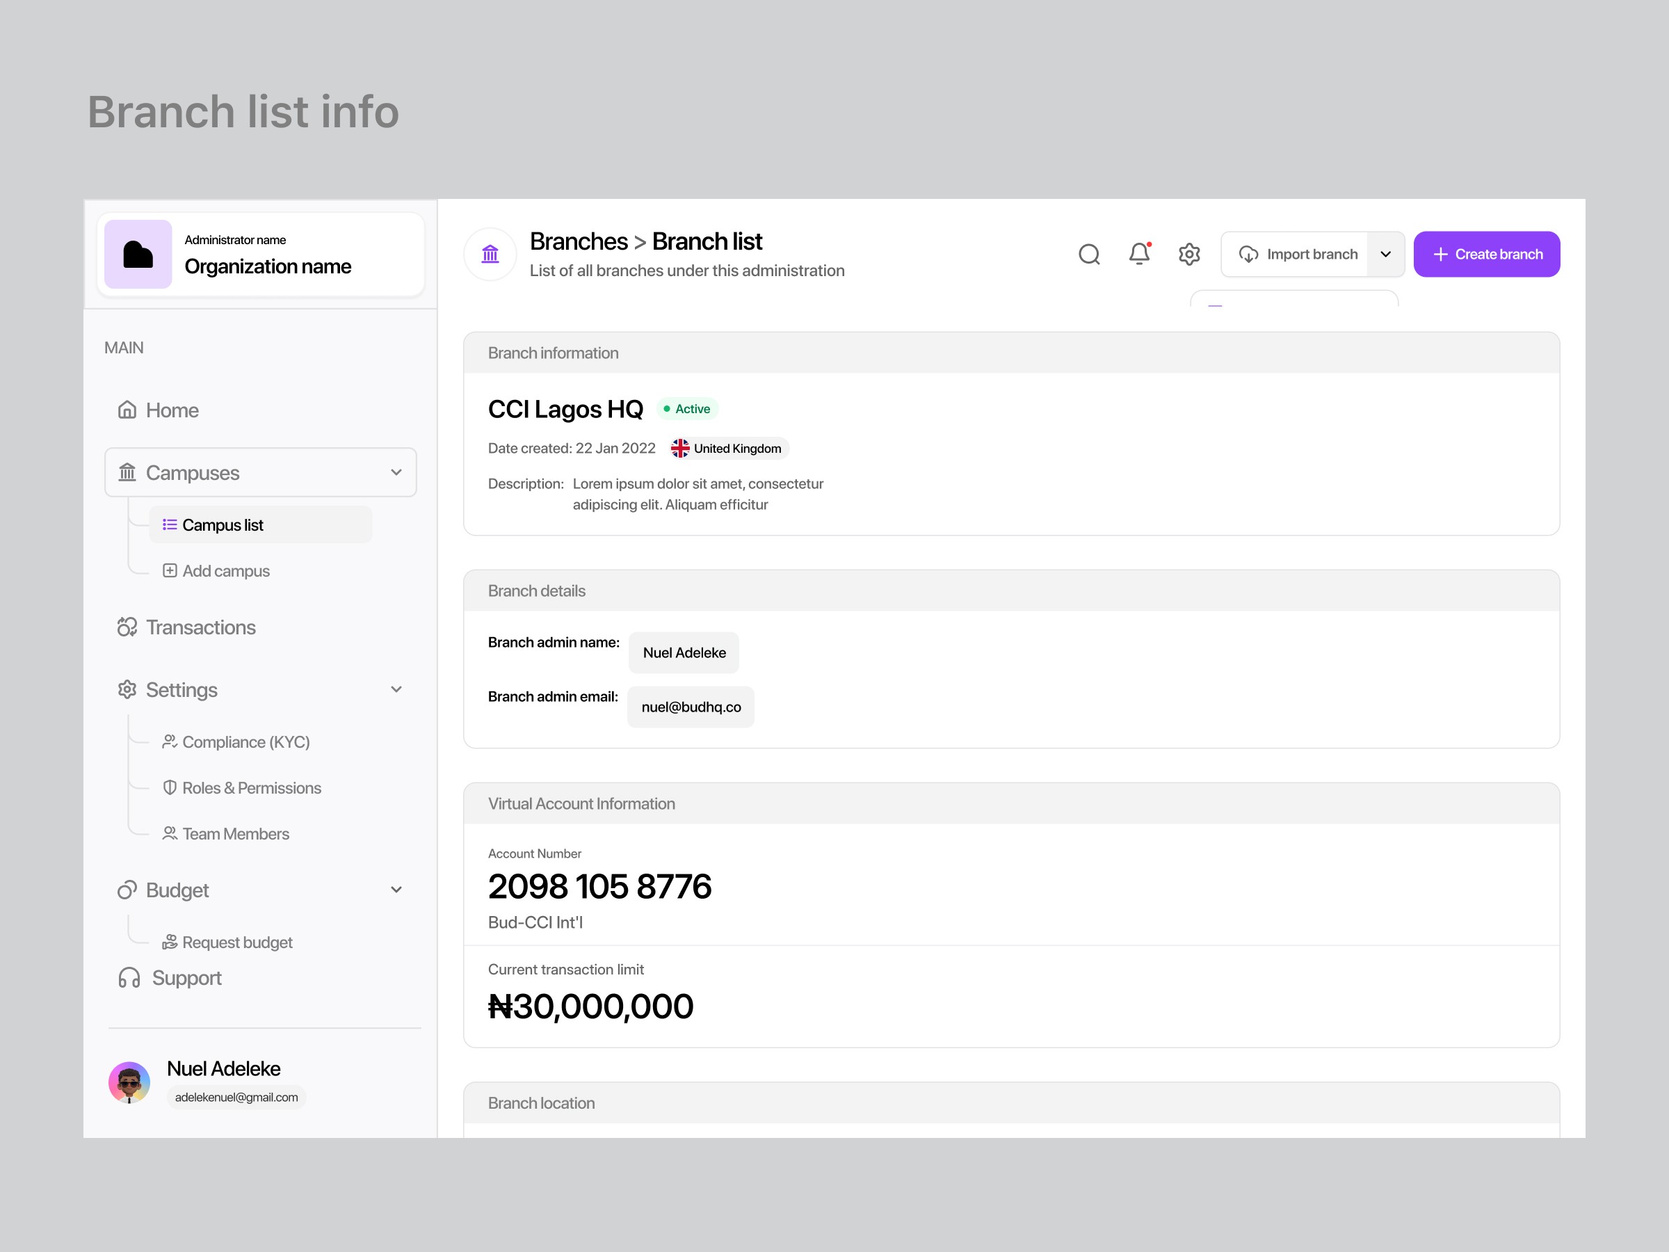The width and height of the screenshot is (1669, 1252).
Task: Click the purple bank icon beside Branches
Action: pyautogui.click(x=490, y=255)
